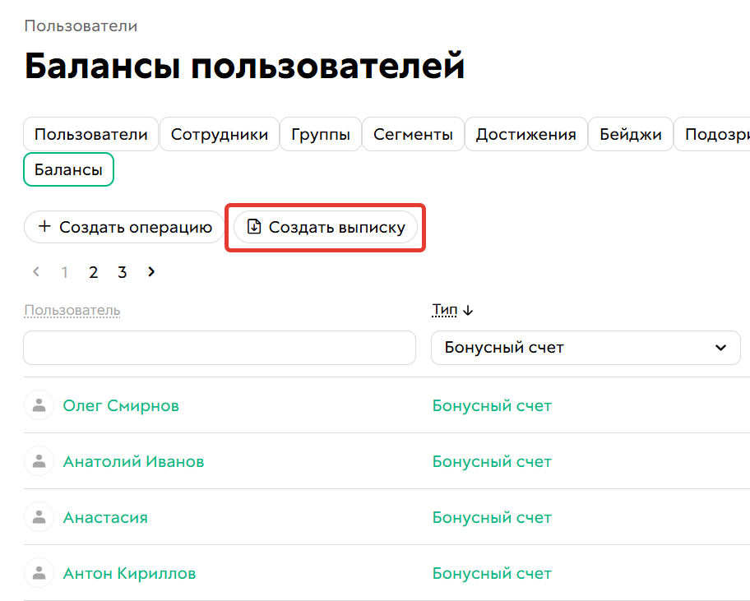Viewport: 750px width, 601px height.
Task: Go to page 3 in pagination
Action: (x=122, y=271)
